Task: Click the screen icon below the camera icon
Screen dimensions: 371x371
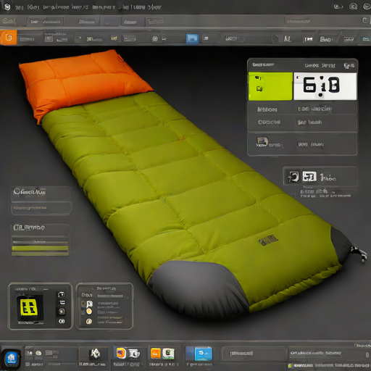Action: [62, 303]
